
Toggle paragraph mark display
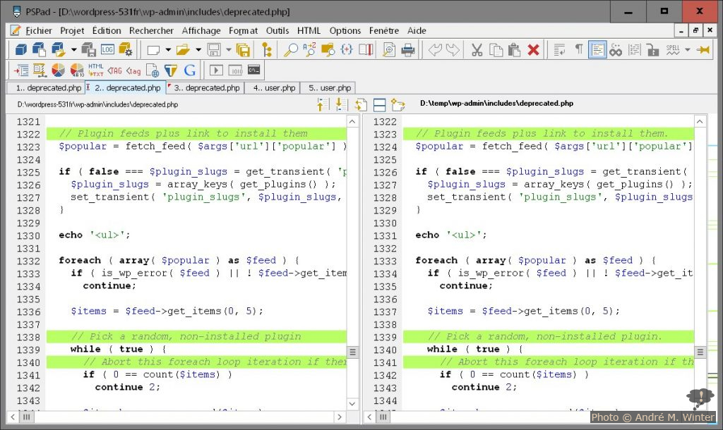click(x=578, y=50)
